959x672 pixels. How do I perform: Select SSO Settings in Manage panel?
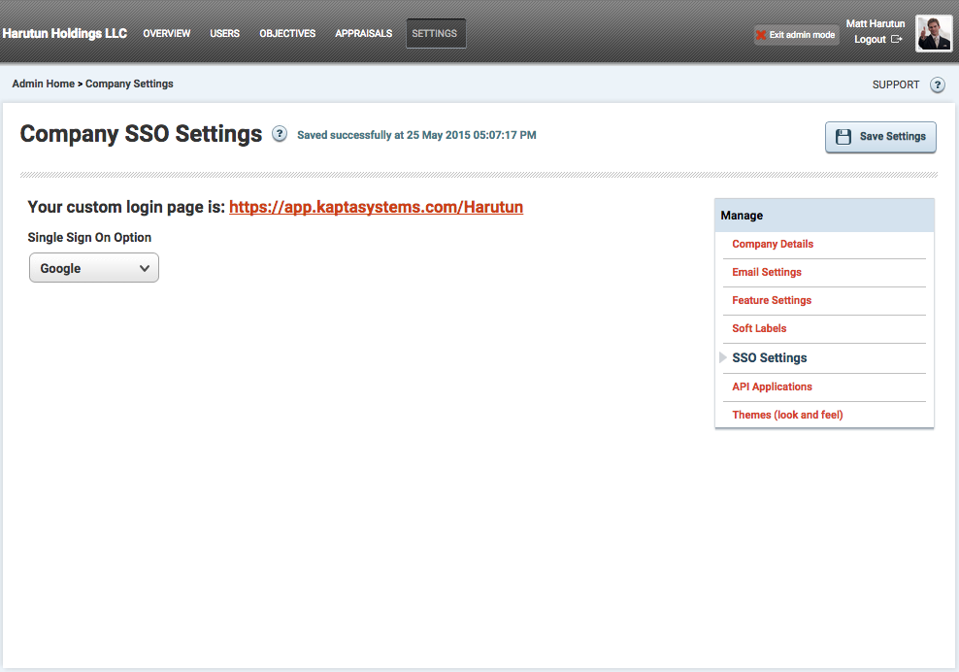770,357
